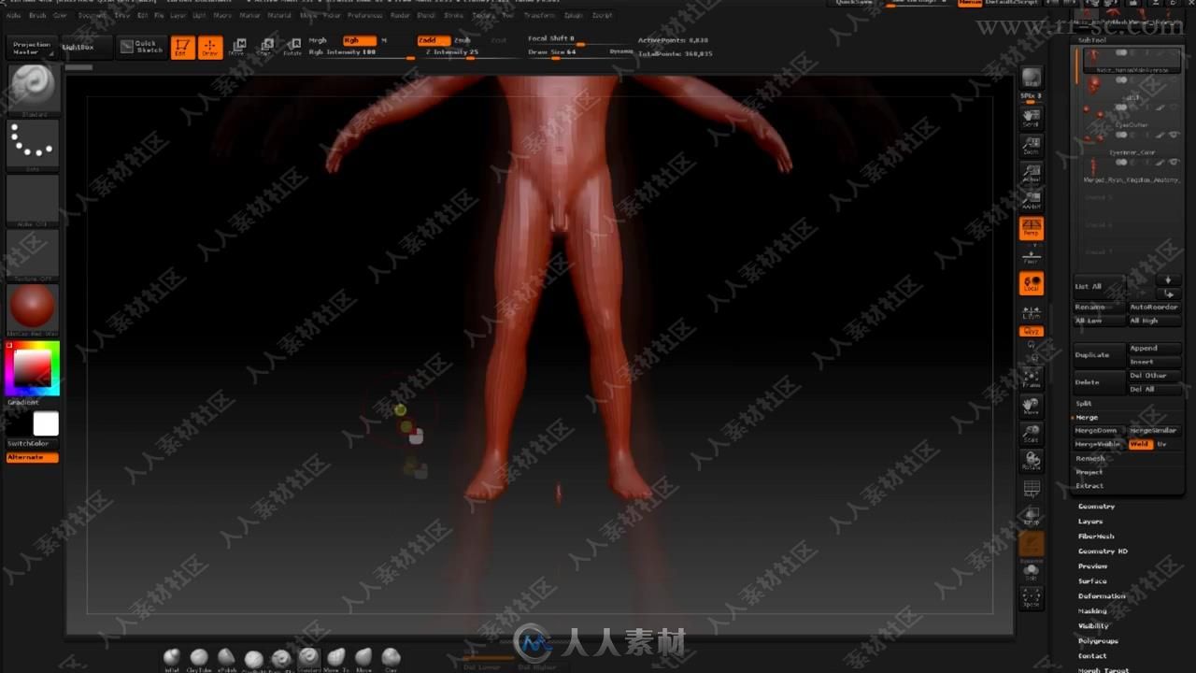Image resolution: width=1196 pixels, height=673 pixels.
Task: Open the Alpha Off selector
Action: tap(33, 200)
